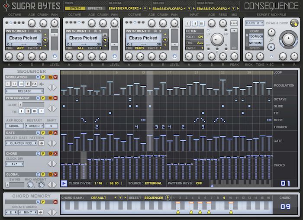The width and height of the screenshot is (303, 220).
Task: Click the TOOMUCH compressor button
Action: pos(255,36)
